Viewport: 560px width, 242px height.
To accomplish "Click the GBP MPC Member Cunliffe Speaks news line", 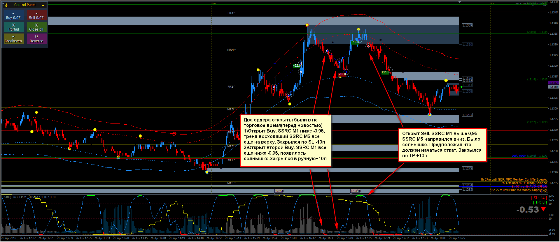I will point(514,180).
